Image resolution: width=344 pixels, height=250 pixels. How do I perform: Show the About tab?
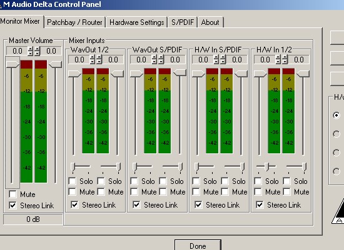[210, 22]
